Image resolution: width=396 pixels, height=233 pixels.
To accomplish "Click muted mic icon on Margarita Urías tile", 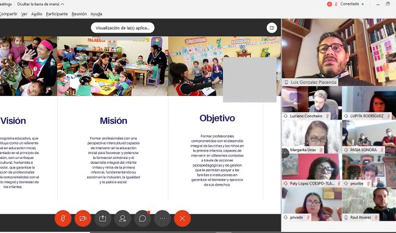I will coord(321,150).
